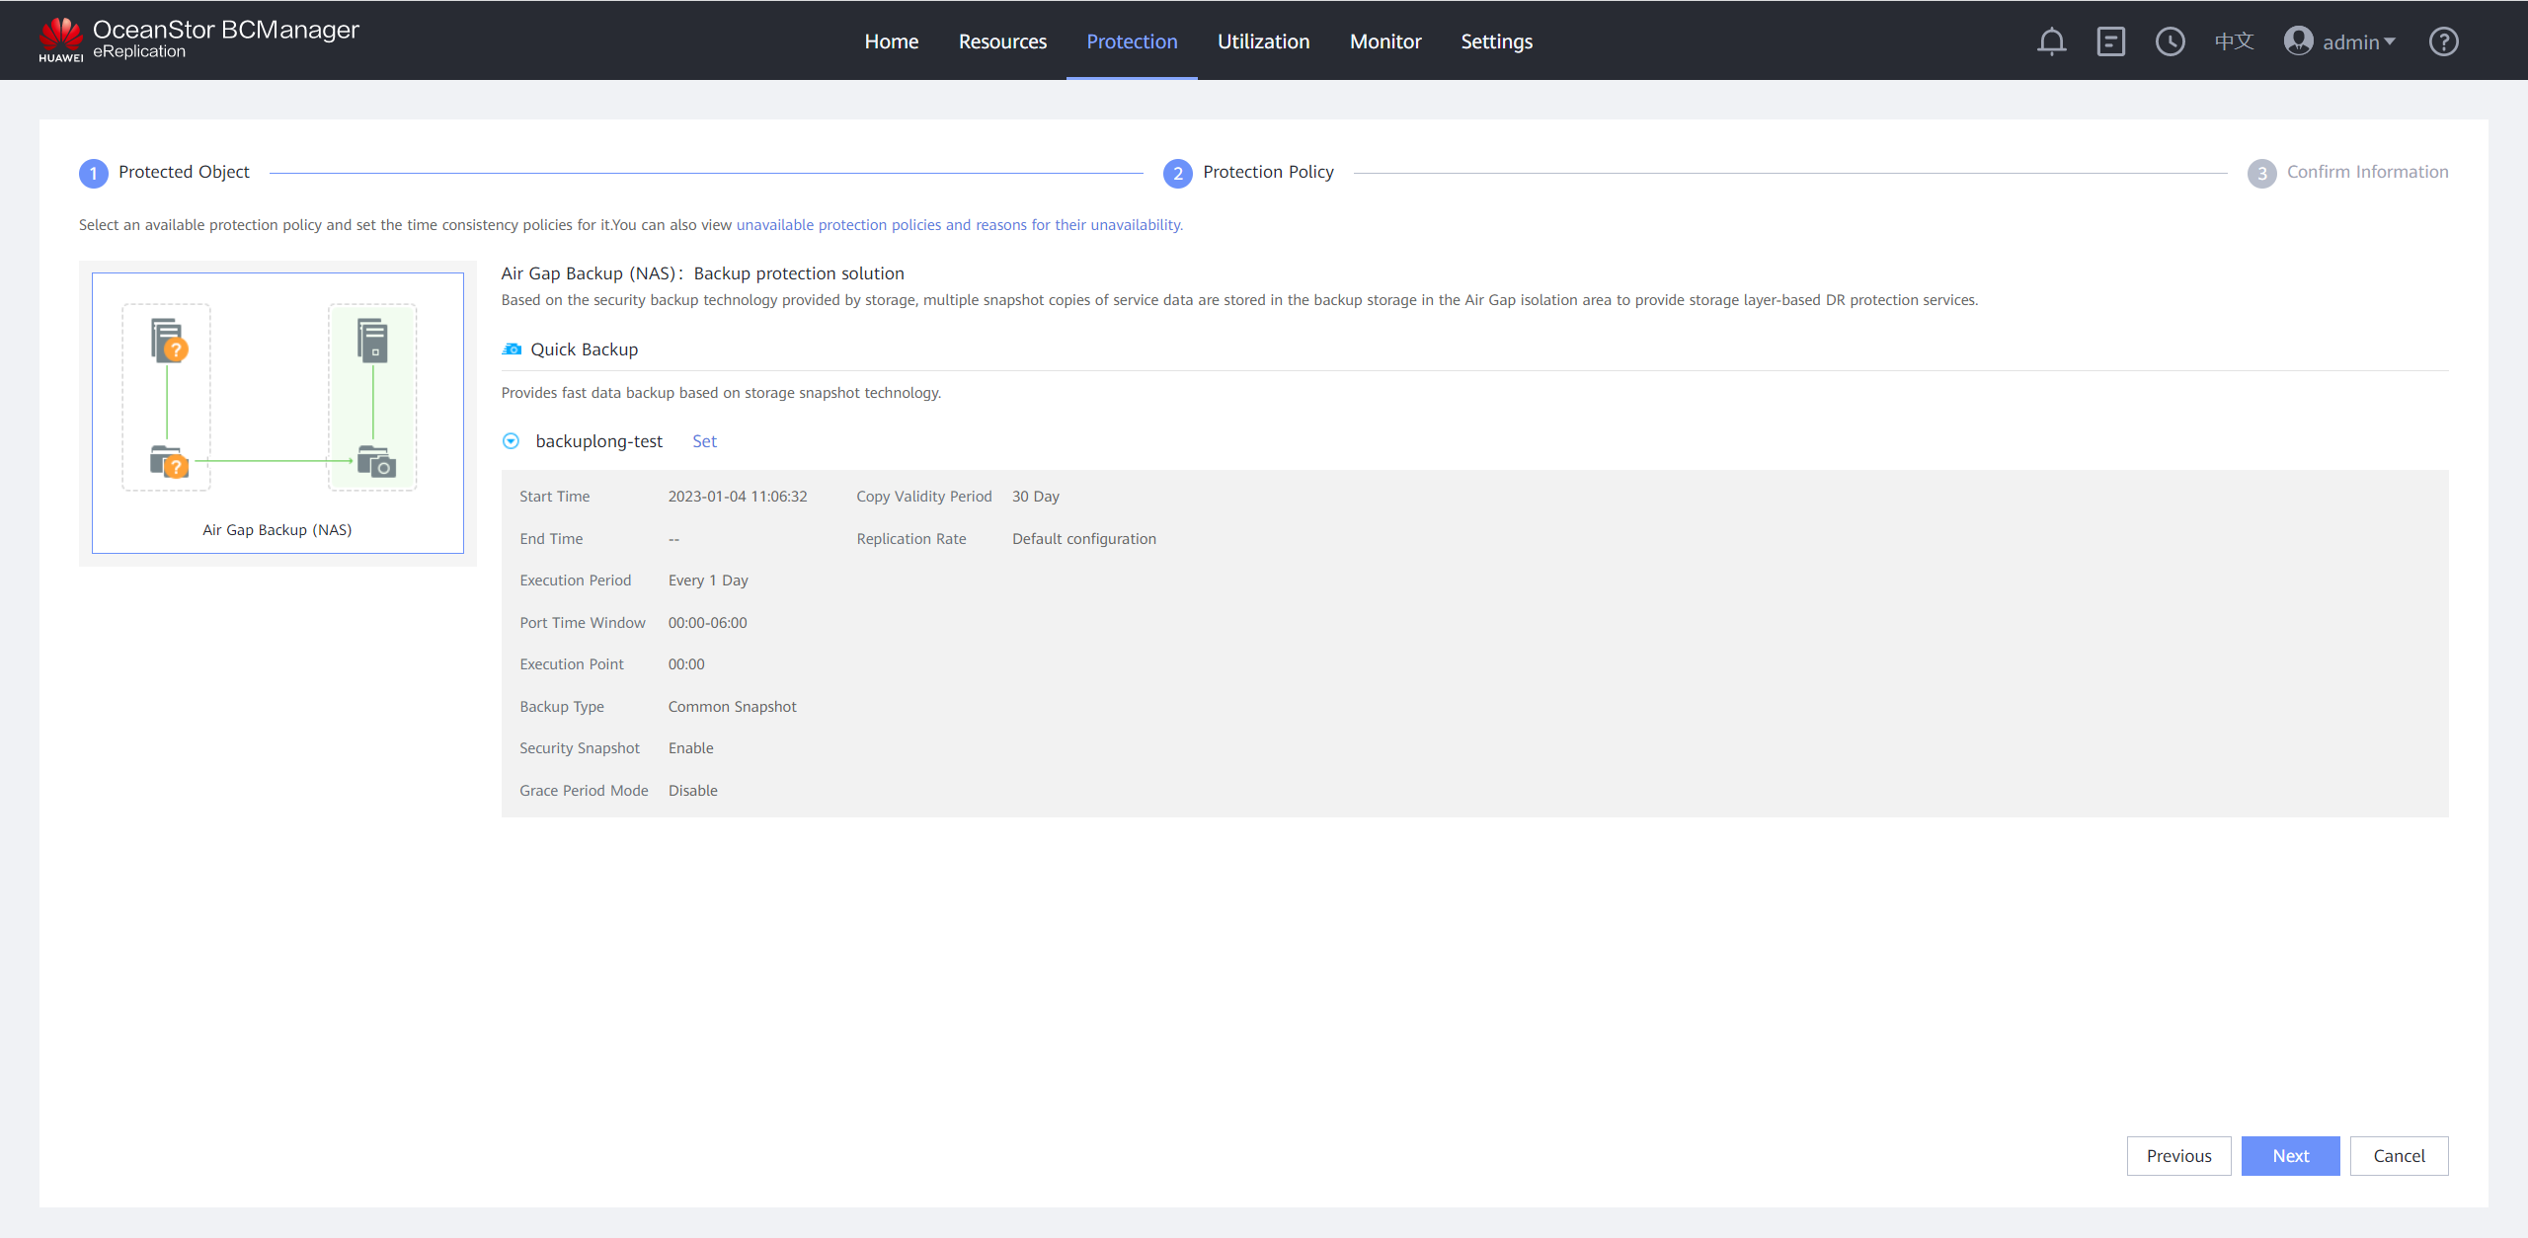This screenshot has width=2528, height=1238.
Task: Click the admin user avatar icon
Action: [x=2298, y=41]
